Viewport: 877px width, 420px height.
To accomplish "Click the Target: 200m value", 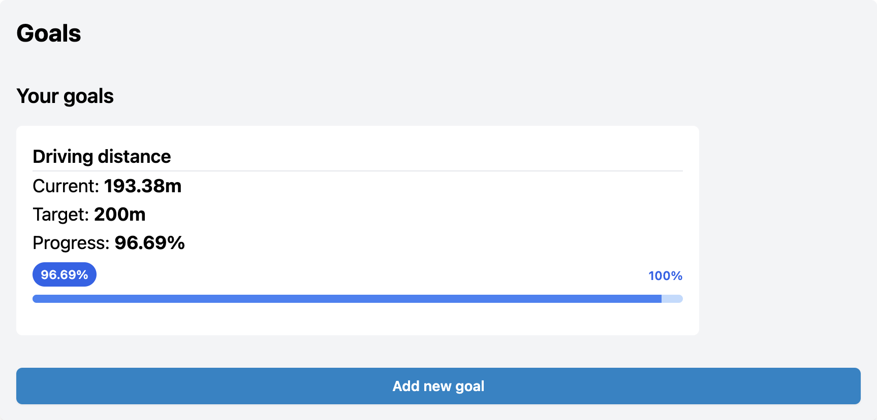I will click(x=89, y=215).
